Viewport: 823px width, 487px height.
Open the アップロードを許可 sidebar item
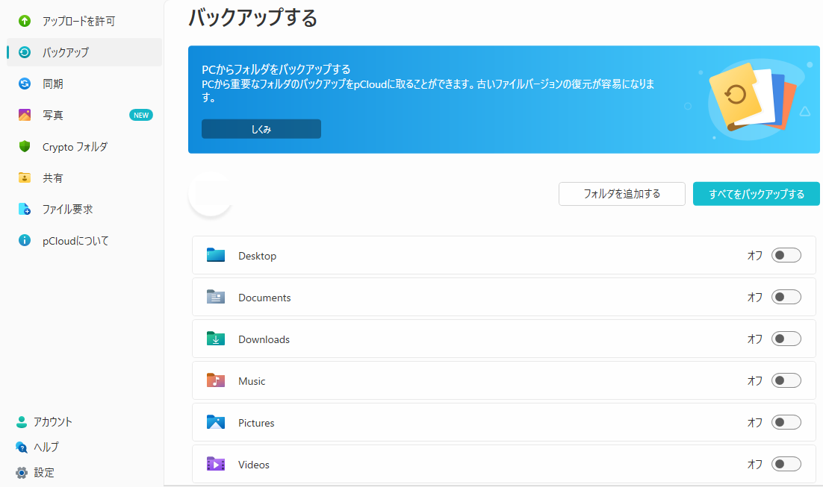click(84, 21)
